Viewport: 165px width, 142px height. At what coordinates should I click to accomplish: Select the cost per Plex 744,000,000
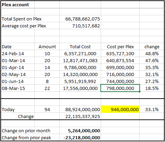point(120,81)
